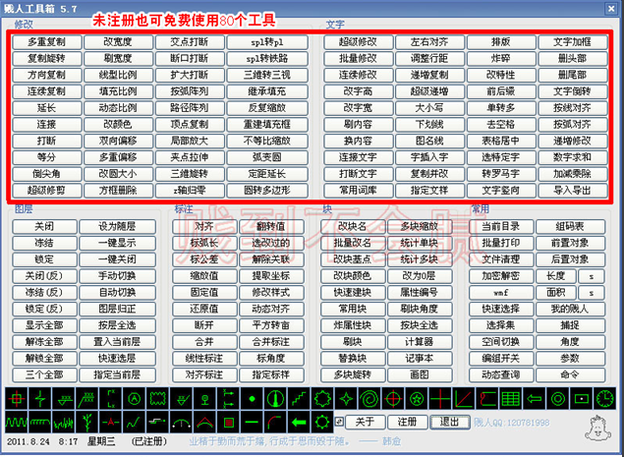Run the 多重复制 tool
The image size is (624, 457).
click(x=47, y=42)
